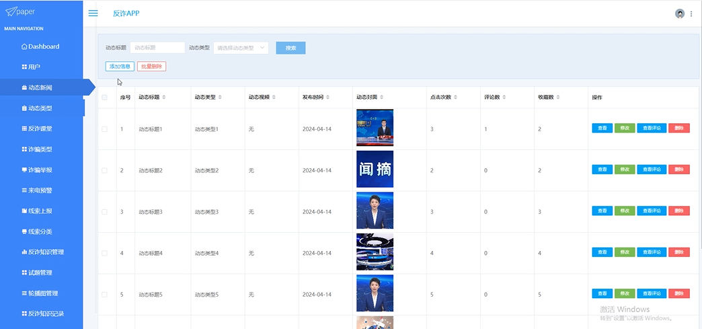The image size is (702, 329).
Task: Click the 操作 column header
Action: coord(597,98)
